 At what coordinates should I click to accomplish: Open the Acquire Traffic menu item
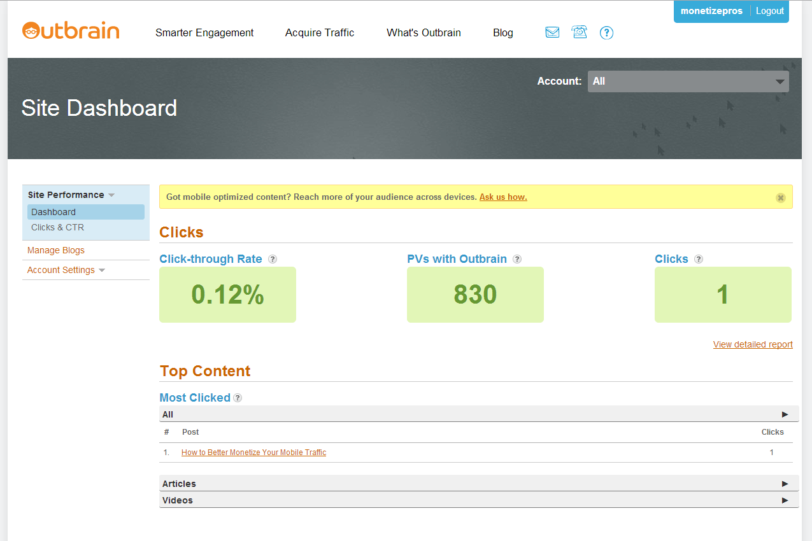click(320, 32)
